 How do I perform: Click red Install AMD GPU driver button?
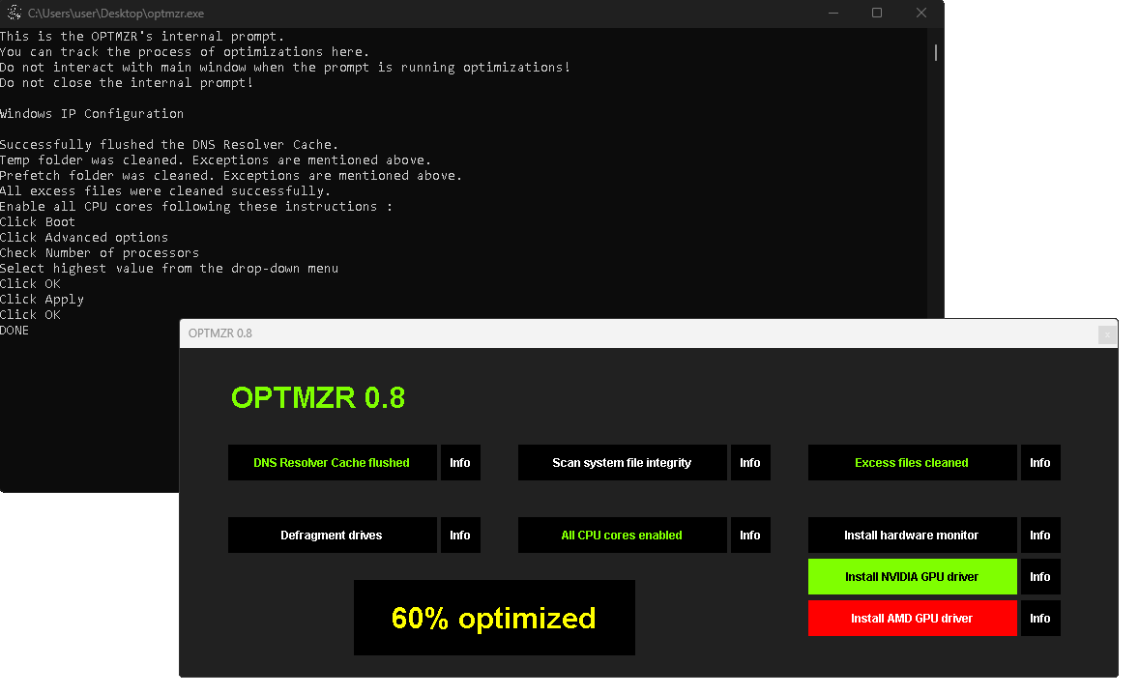coord(912,618)
